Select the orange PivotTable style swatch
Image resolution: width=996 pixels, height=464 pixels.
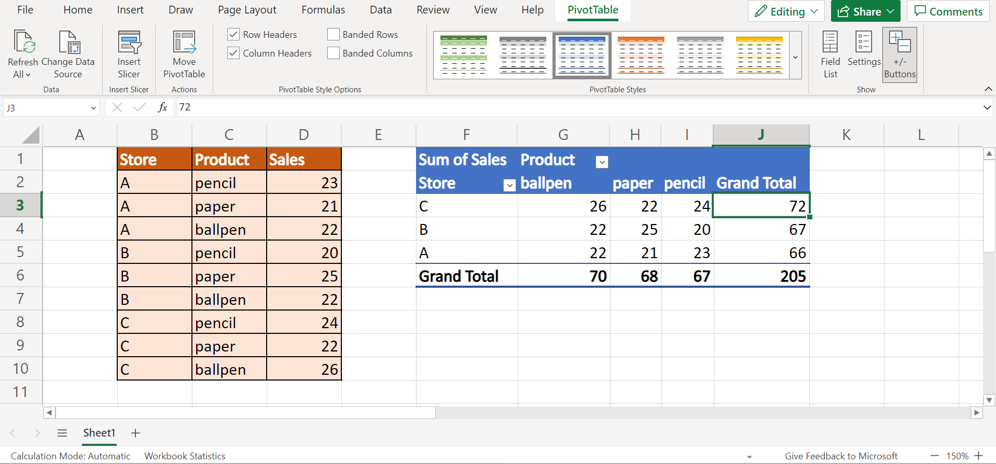pos(641,55)
